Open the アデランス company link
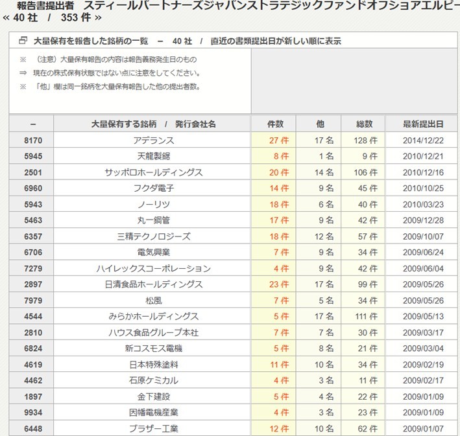This screenshot has width=460, height=436. [153, 140]
